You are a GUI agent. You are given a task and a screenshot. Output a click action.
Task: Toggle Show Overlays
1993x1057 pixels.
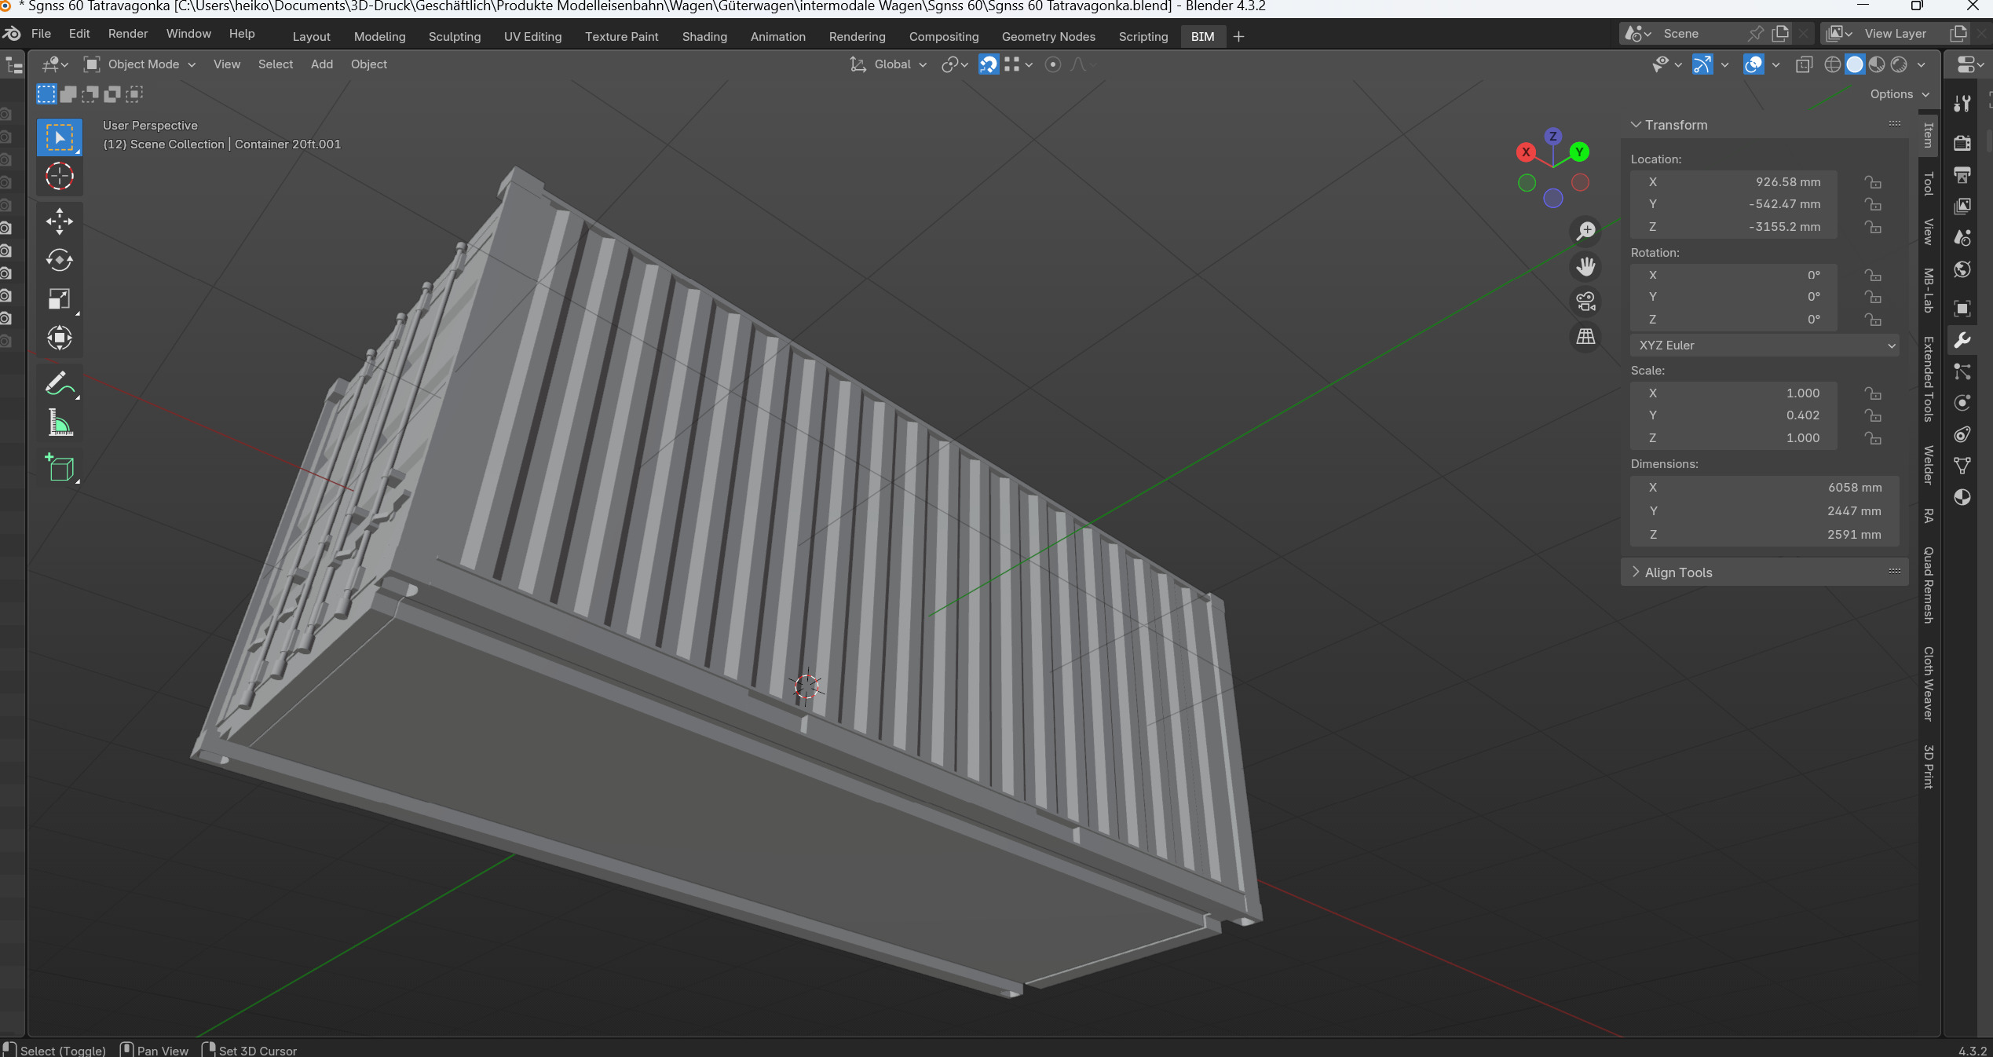1753,64
